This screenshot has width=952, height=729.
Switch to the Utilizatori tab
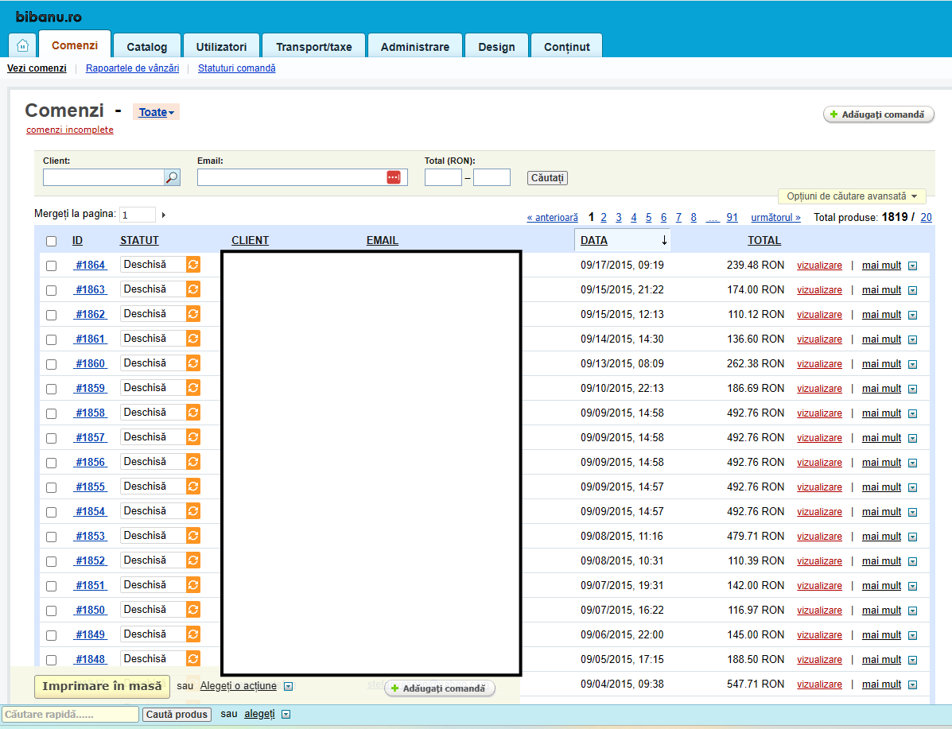point(222,47)
